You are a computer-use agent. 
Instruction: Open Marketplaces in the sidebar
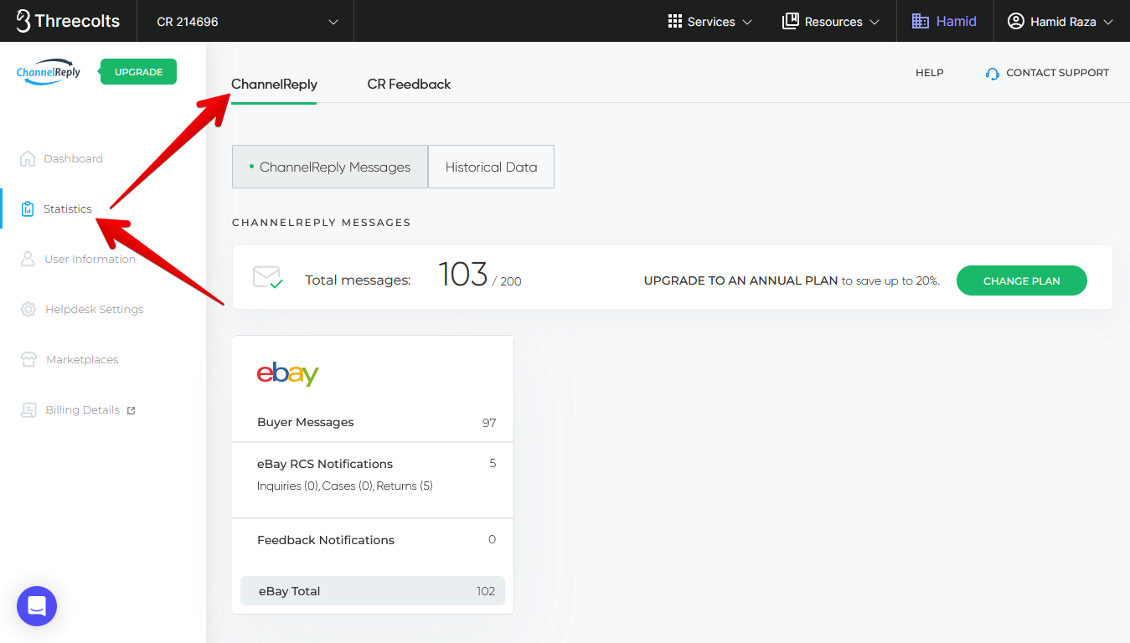pyautogui.click(x=82, y=359)
